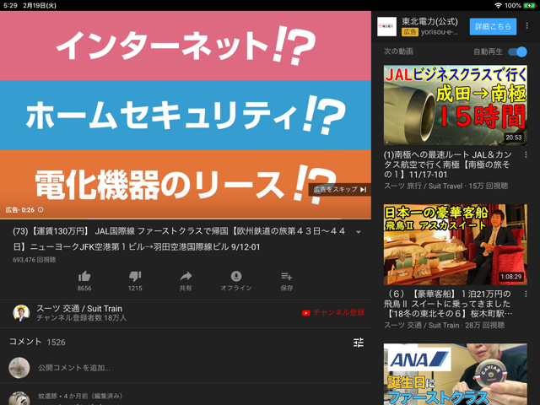Tap the 東北電力 advertiser logo
This screenshot has height=405, width=540.
click(386, 26)
